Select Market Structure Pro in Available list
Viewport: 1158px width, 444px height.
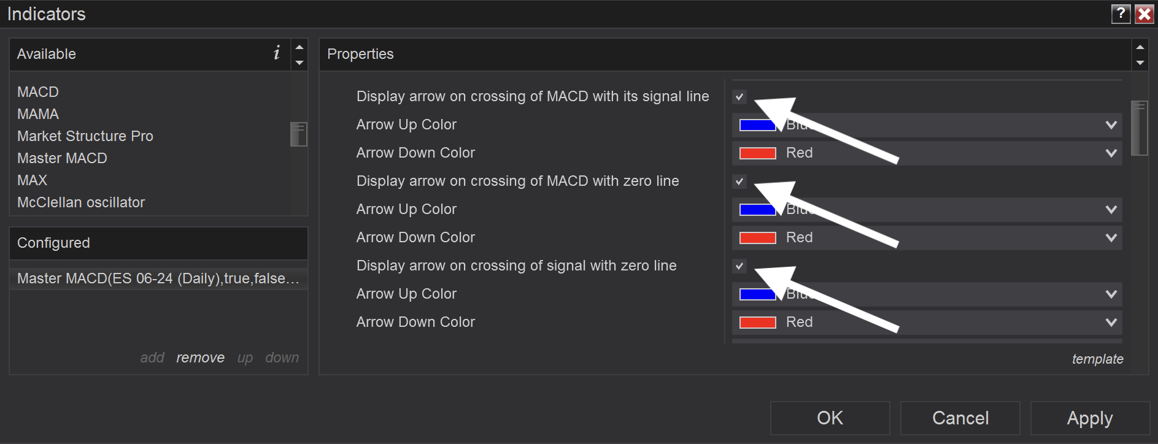coord(85,136)
